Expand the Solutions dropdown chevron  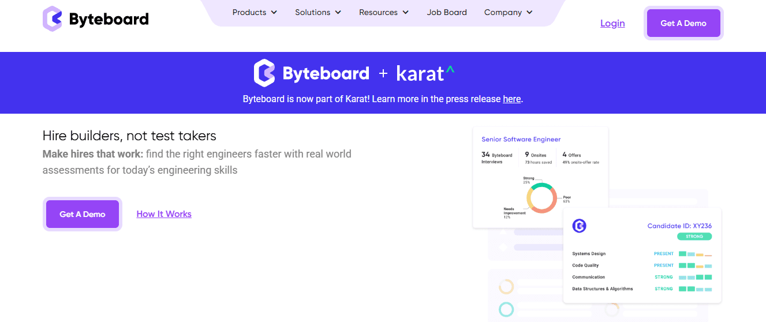point(338,12)
